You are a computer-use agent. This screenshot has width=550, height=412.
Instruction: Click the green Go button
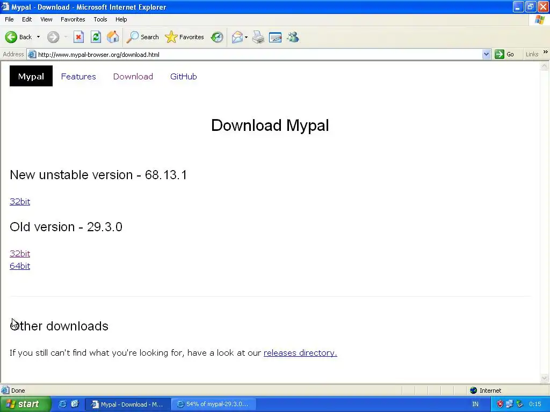tap(504, 54)
